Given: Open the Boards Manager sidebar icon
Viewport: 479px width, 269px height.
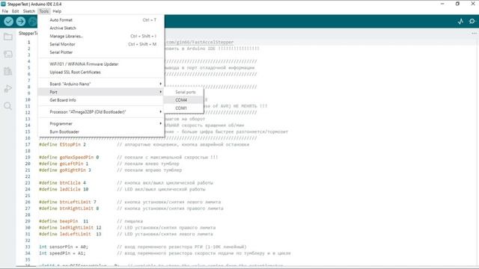Looking at the screenshot, I should 8,55.
